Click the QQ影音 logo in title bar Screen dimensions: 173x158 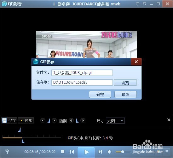click(x=4, y=4)
